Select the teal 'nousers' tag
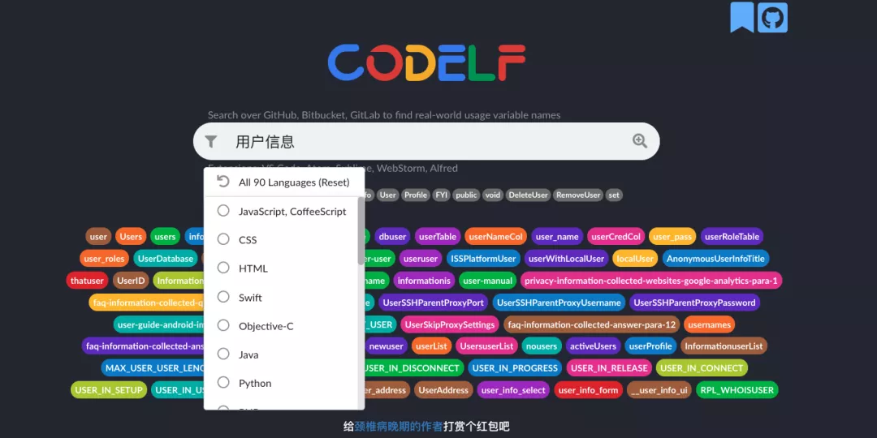 point(542,346)
